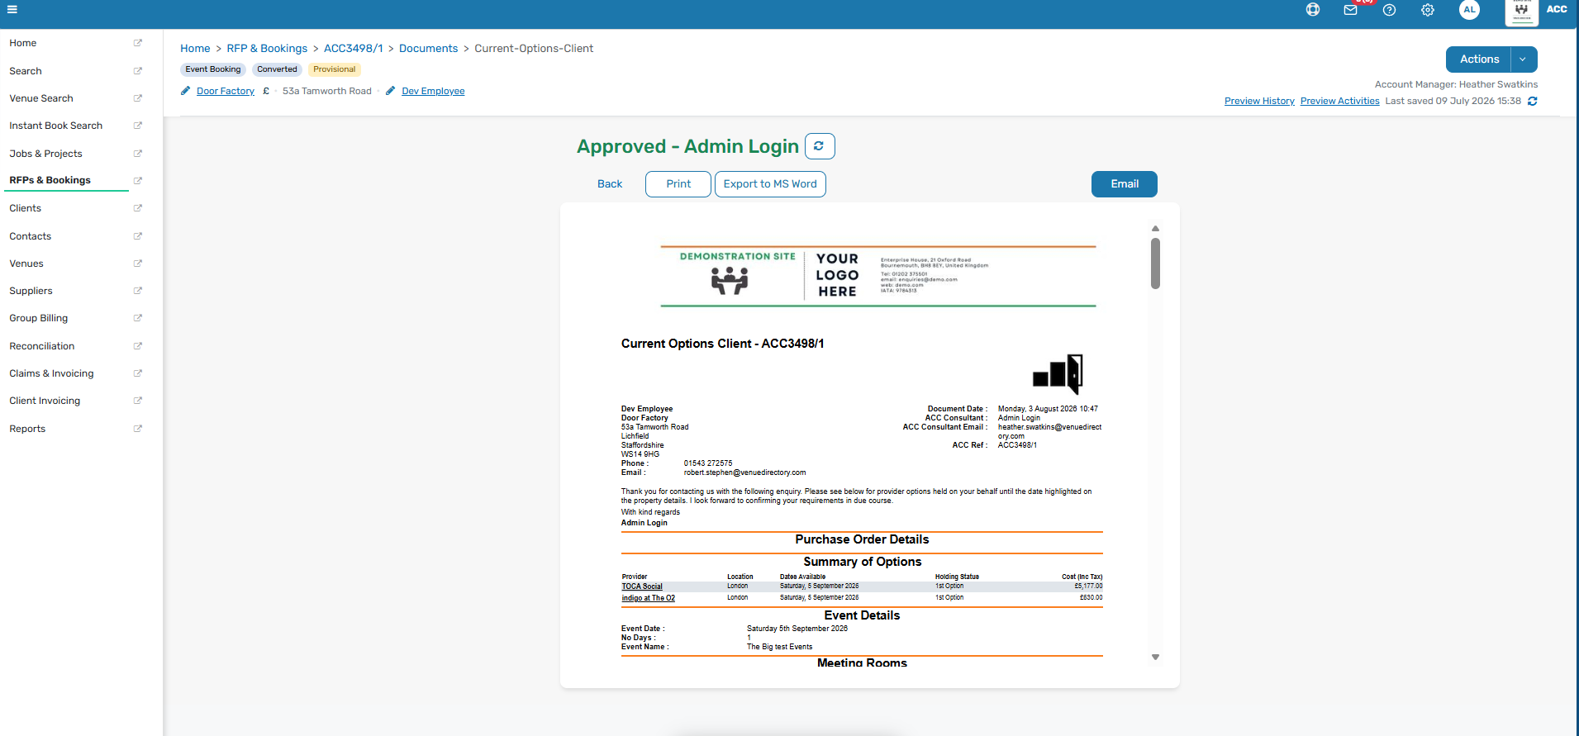Image resolution: width=1579 pixels, height=736 pixels.
Task: Click the refresh icon beside Admin Login
Action: point(819,146)
